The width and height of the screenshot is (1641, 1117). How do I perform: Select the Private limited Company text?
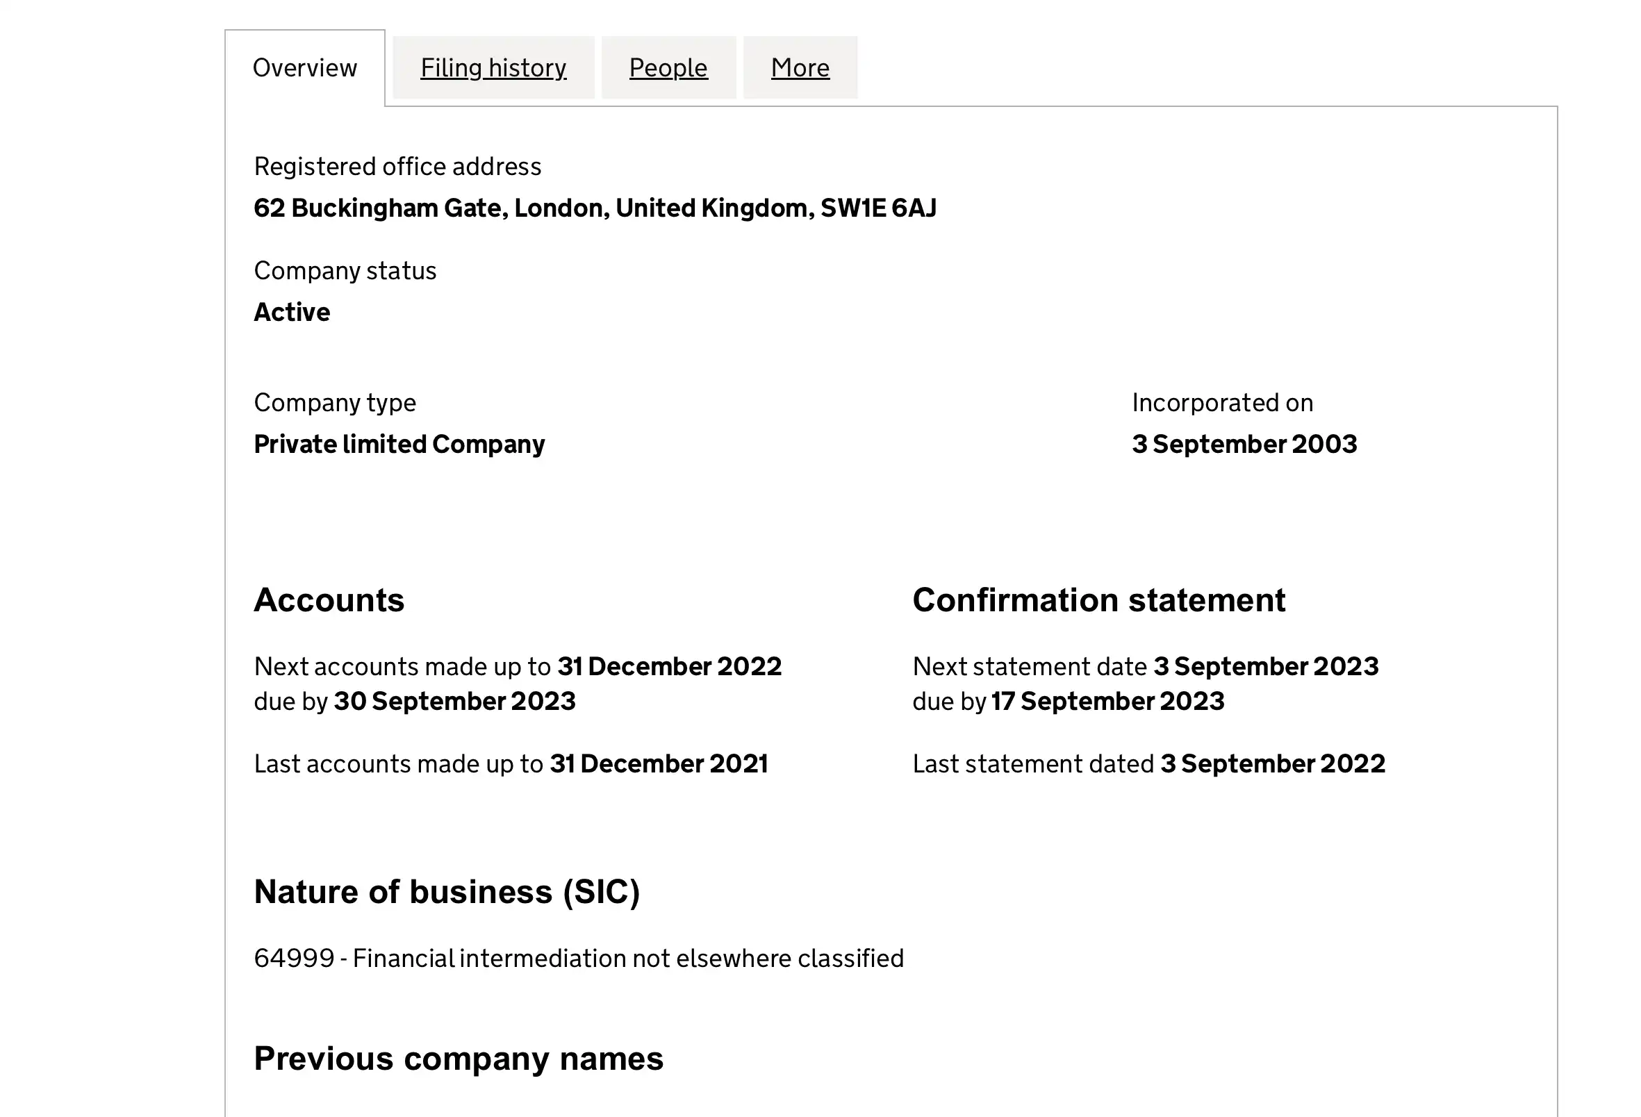tap(399, 445)
